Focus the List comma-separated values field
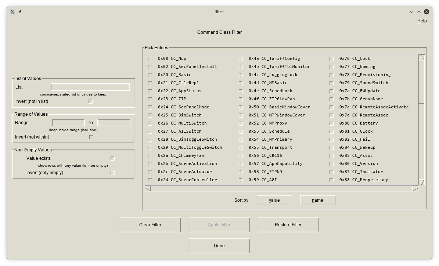The image size is (439, 266). point(90,87)
